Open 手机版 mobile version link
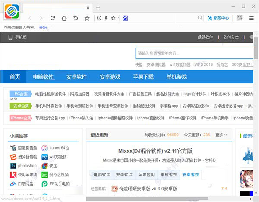 18,37
